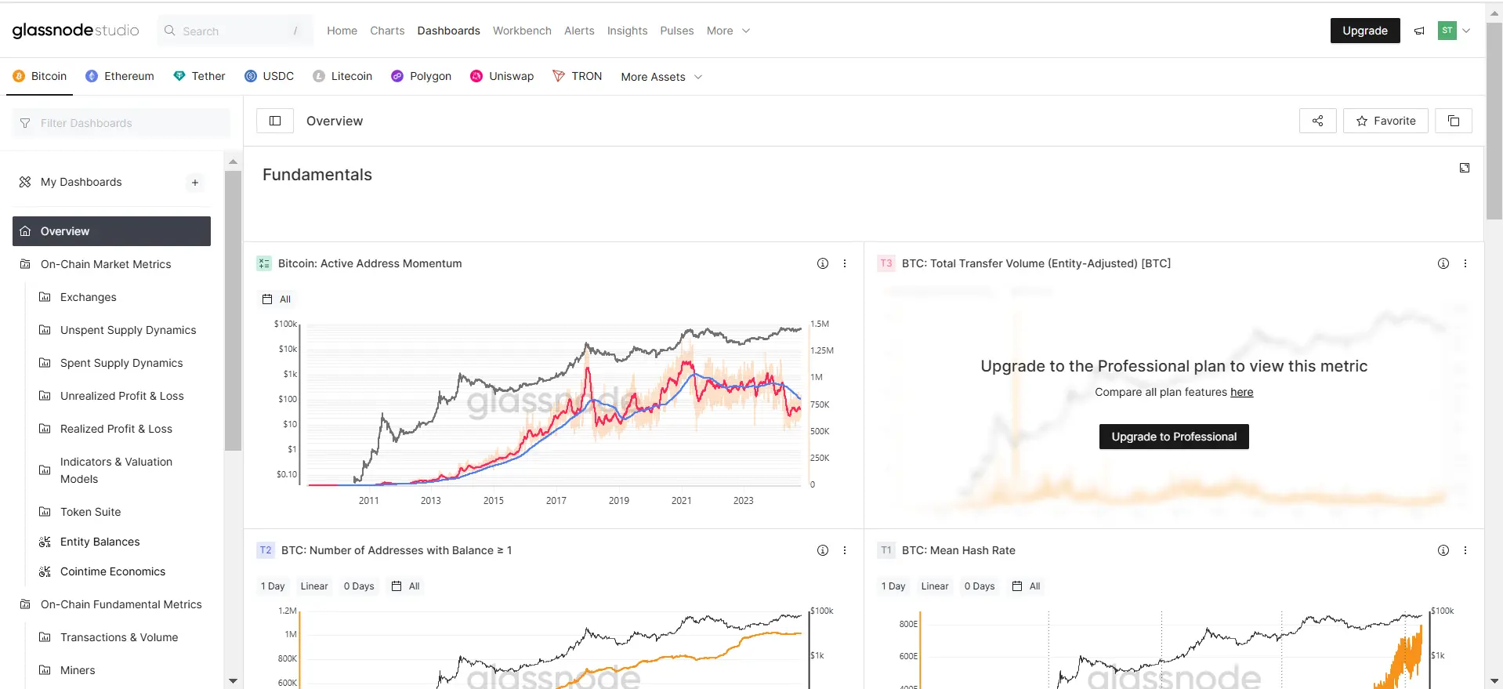Image resolution: width=1503 pixels, height=689 pixels.
Task: Toggle the sidebar panel icon
Action: 275,121
